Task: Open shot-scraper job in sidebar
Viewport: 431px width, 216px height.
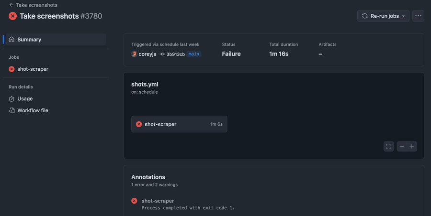Action: (x=33, y=69)
